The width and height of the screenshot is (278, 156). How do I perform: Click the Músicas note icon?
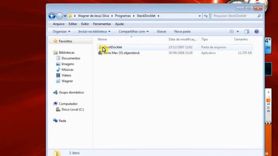58,69
